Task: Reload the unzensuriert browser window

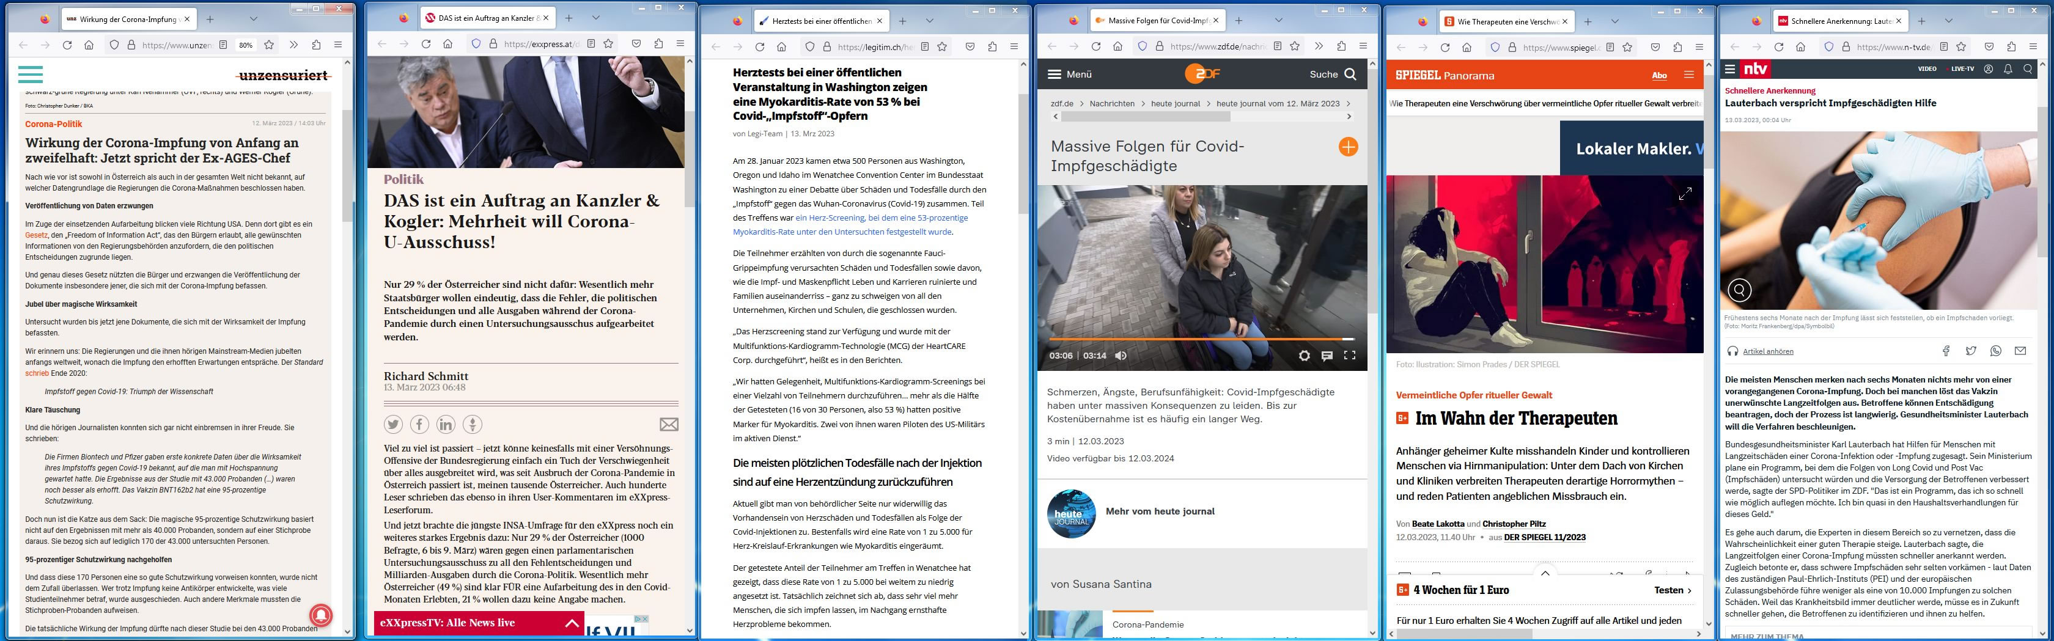Action: pyautogui.click(x=67, y=45)
